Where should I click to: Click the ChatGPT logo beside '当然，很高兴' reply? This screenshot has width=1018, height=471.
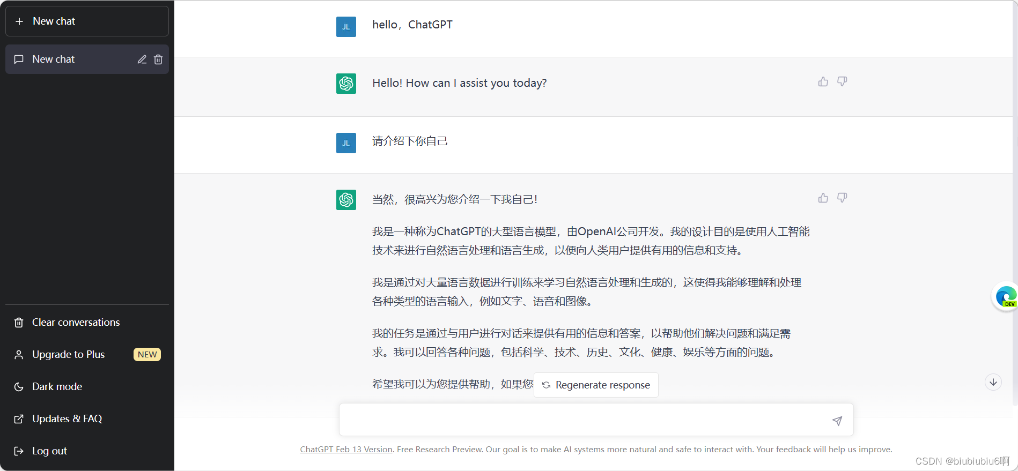coord(346,200)
